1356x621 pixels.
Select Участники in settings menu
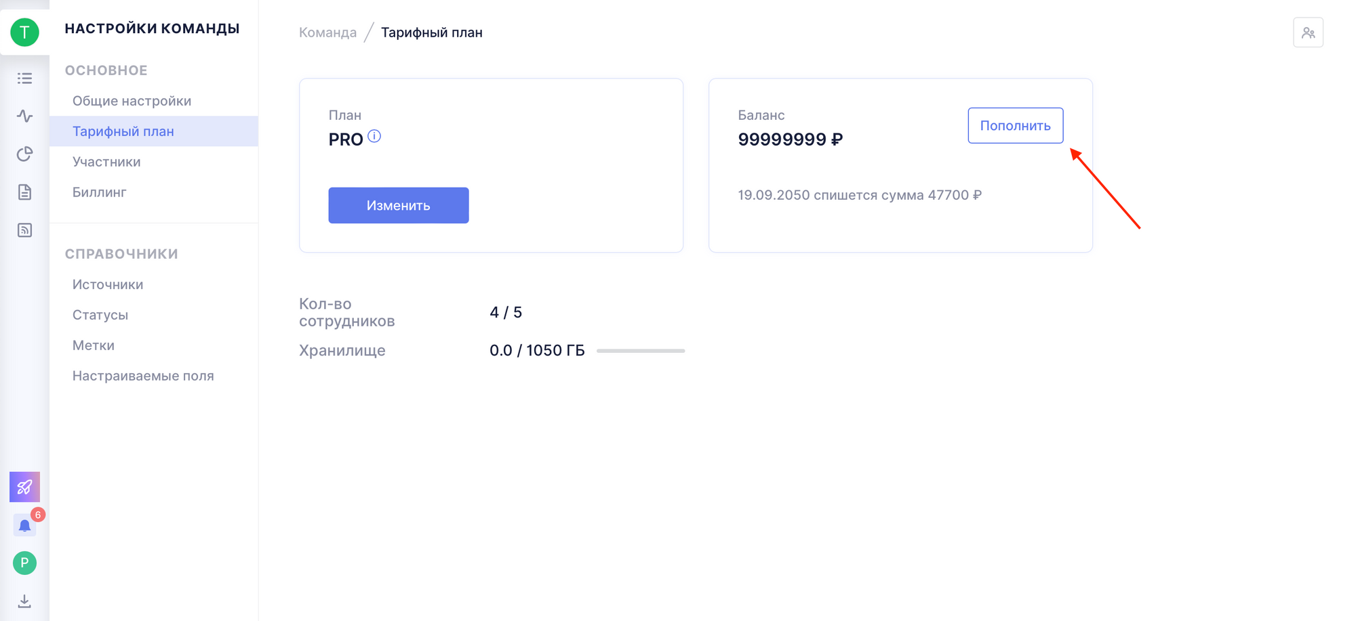106,162
